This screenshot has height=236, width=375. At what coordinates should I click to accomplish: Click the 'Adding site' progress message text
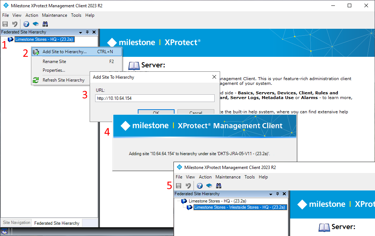[x=199, y=154]
